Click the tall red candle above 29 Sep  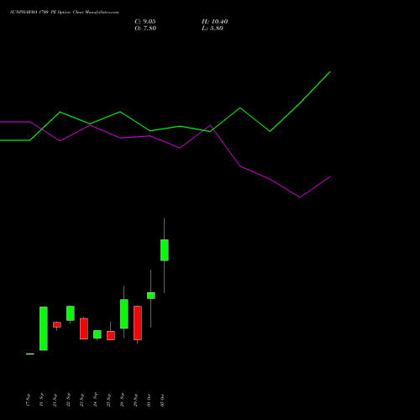tap(138, 323)
